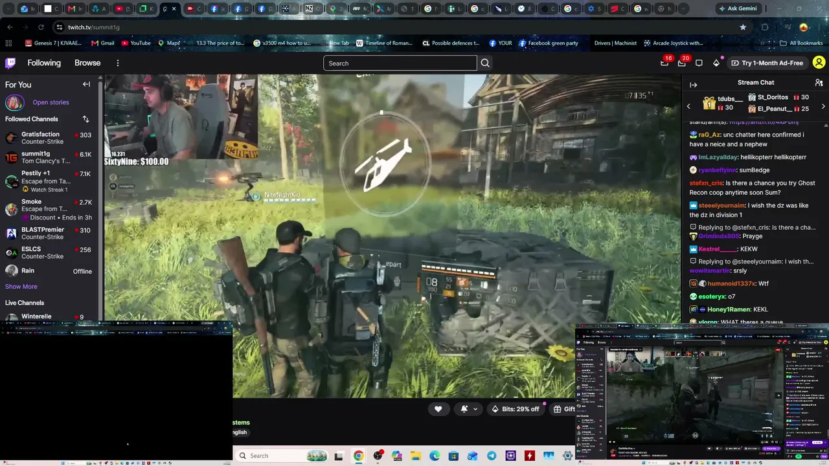Open Microsoft Store from the taskbar
Image resolution: width=829 pixels, height=466 pixels.
(453, 456)
